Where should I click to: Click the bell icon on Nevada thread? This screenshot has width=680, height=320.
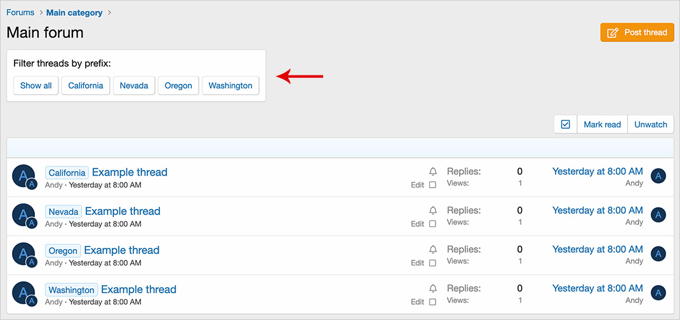pos(433,210)
